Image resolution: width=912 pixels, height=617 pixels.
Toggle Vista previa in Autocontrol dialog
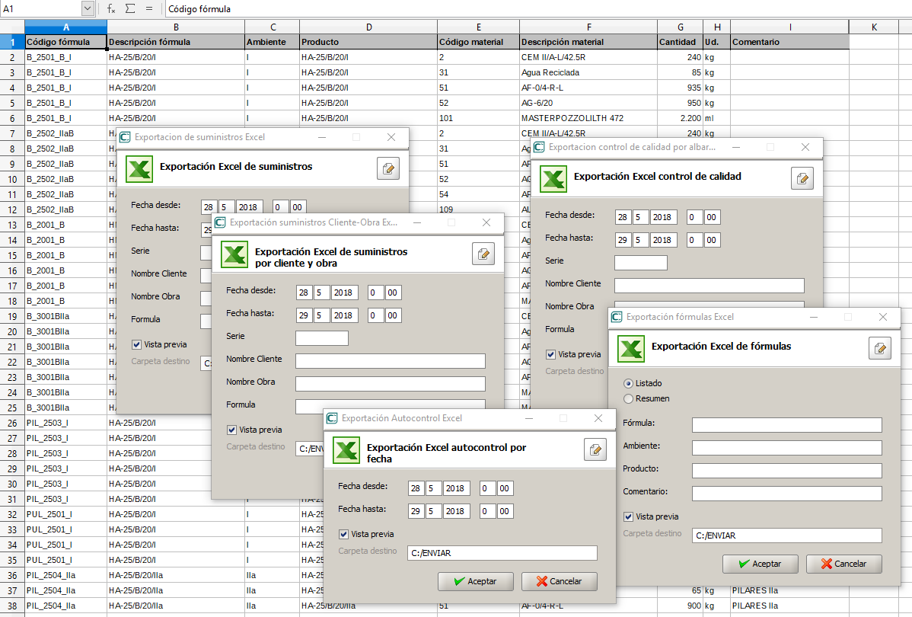tap(344, 534)
